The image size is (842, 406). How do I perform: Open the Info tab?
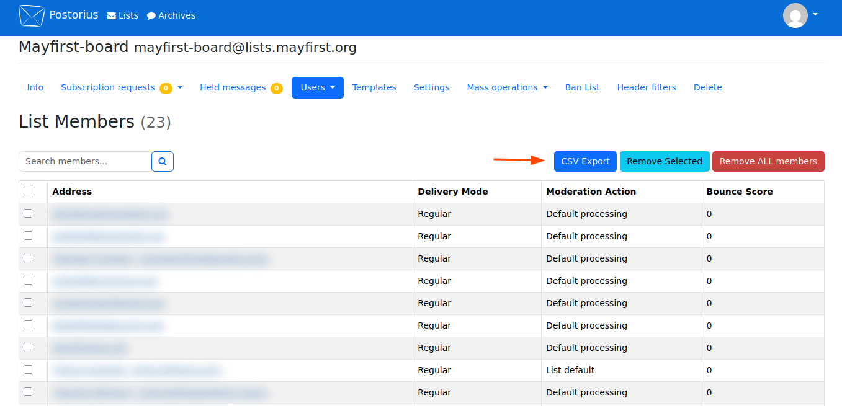click(x=35, y=88)
